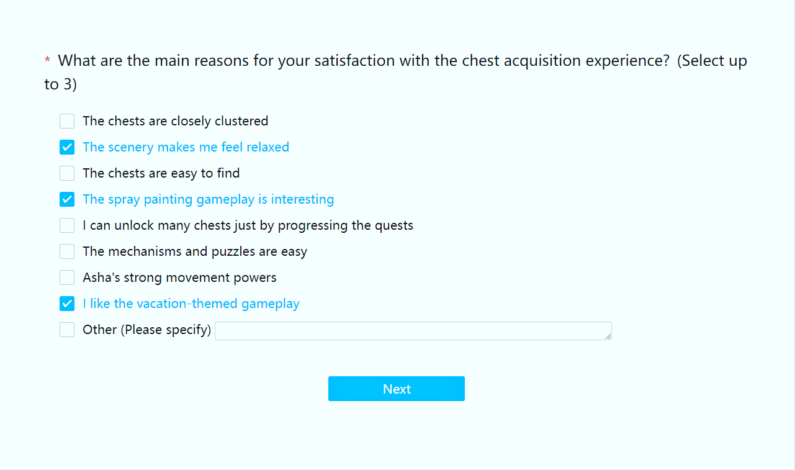The width and height of the screenshot is (795, 470).
Task: Click the vacation-themed gameplay option label
Action: coord(191,304)
